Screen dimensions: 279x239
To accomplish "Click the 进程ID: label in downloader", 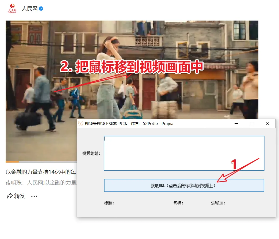I will pyautogui.click(x=218, y=203).
